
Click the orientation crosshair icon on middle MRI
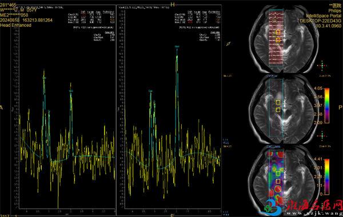click(x=322, y=136)
